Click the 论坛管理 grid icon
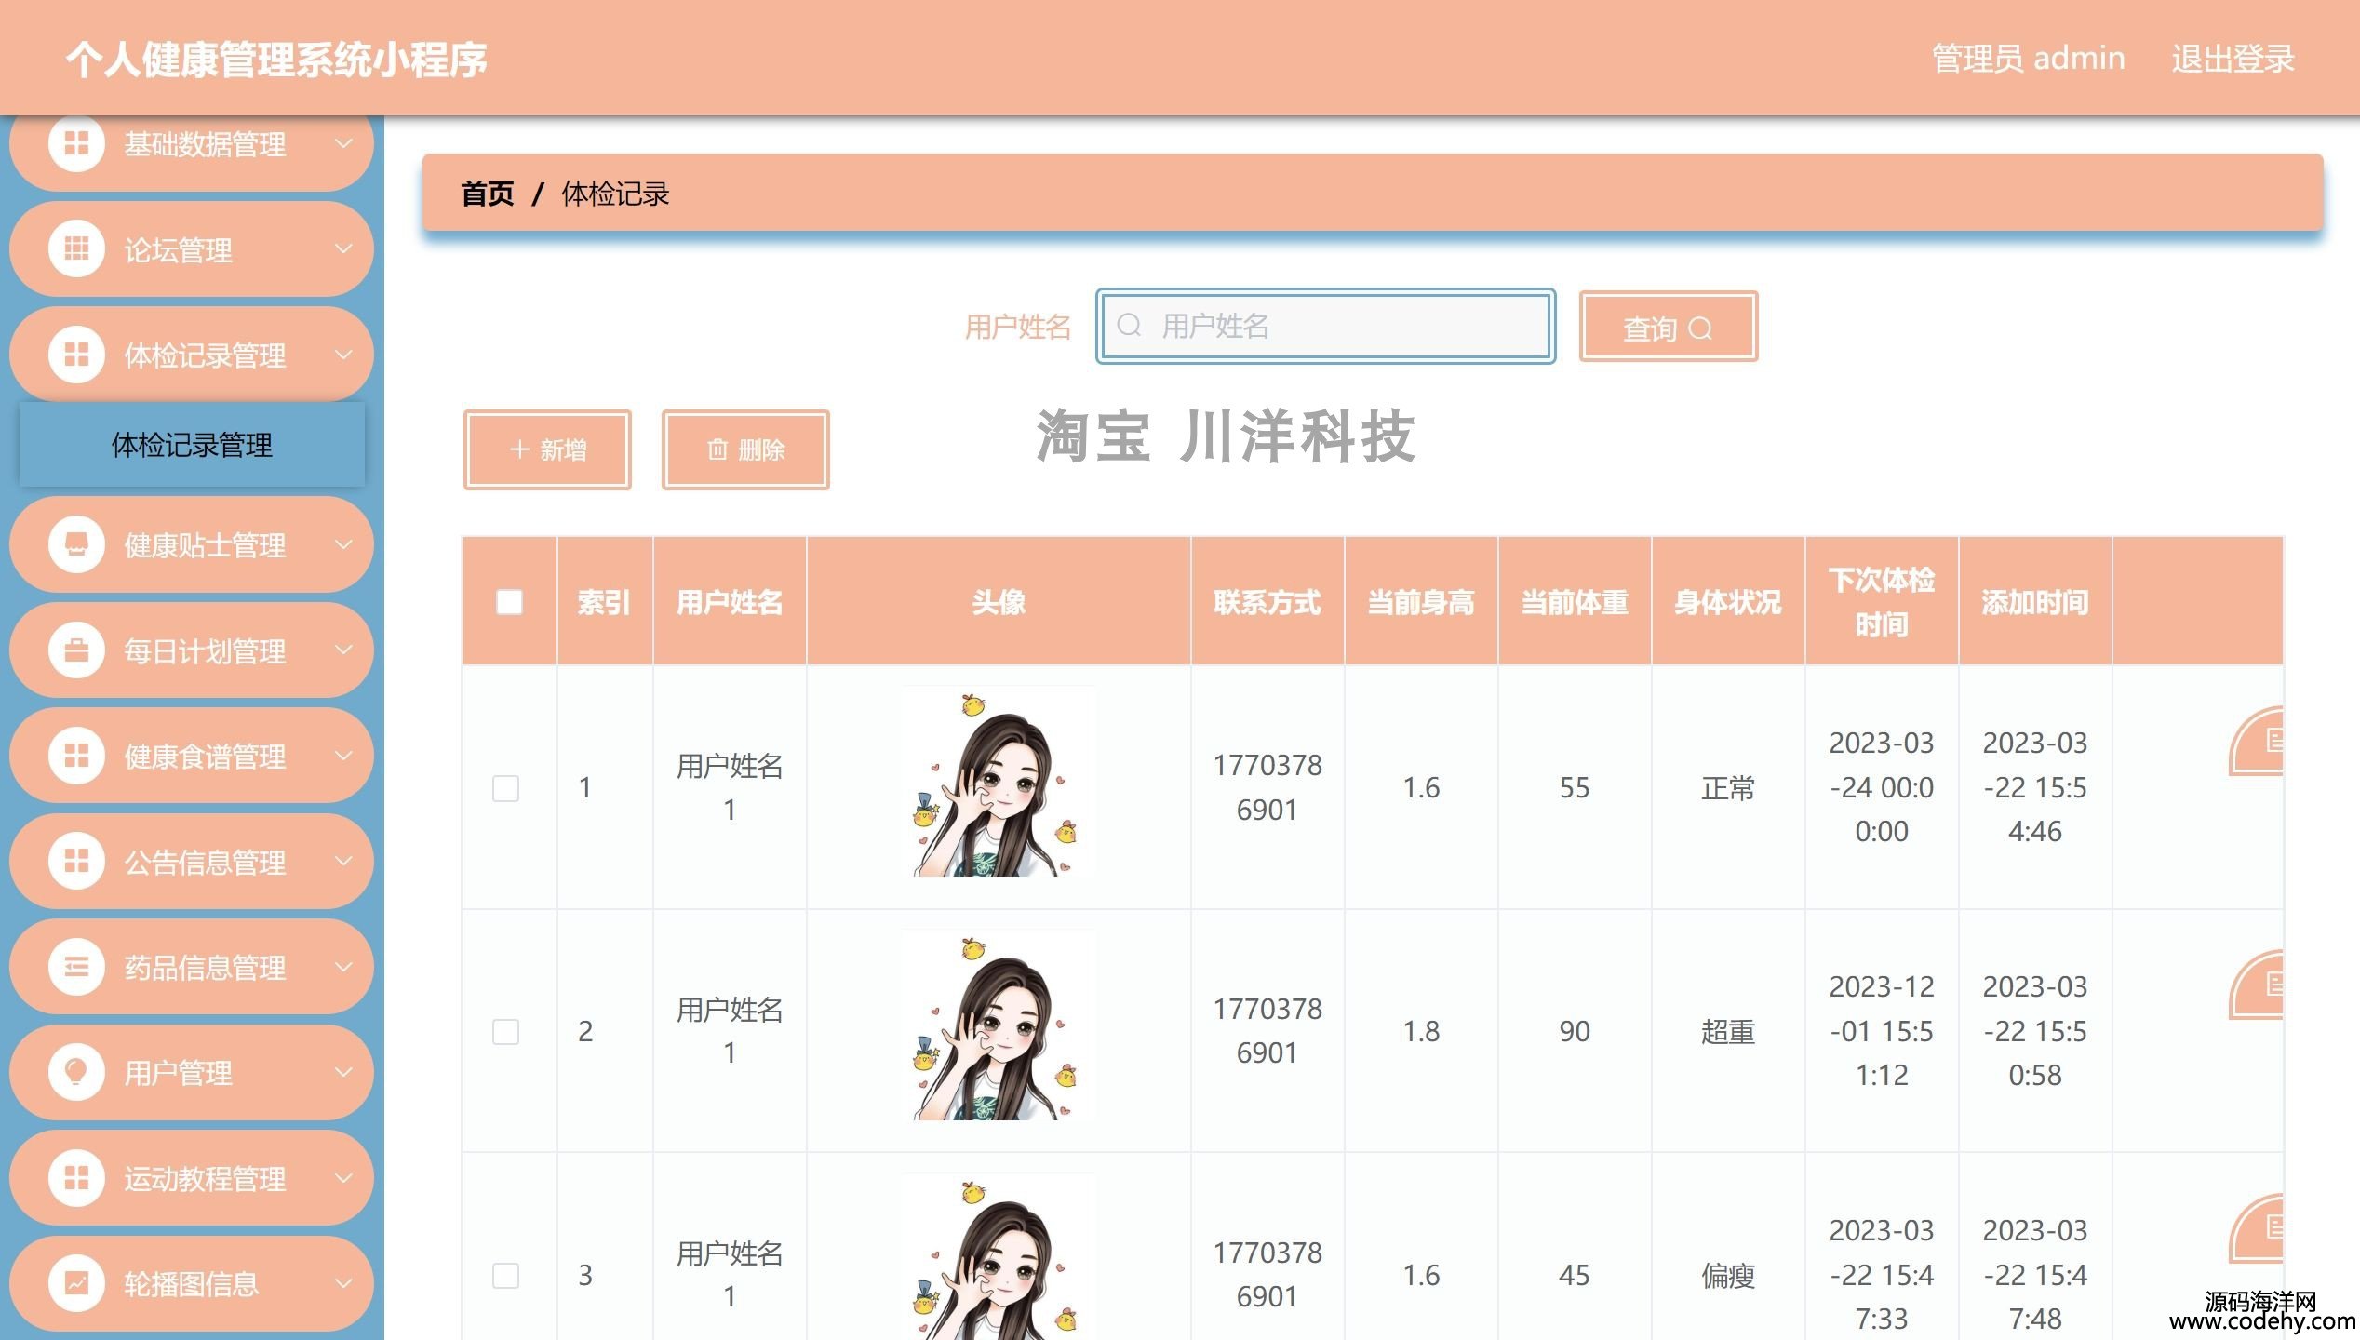The image size is (2360, 1340). [x=76, y=249]
